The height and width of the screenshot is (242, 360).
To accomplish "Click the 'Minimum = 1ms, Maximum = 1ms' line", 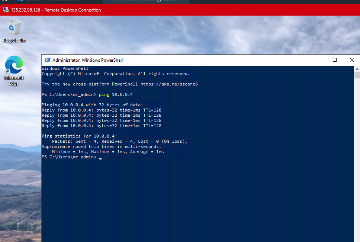I will pyautogui.click(x=108, y=152).
